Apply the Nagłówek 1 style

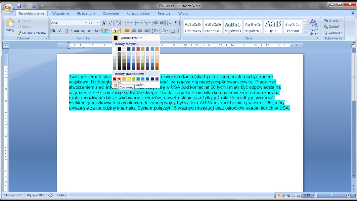[233, 27]
